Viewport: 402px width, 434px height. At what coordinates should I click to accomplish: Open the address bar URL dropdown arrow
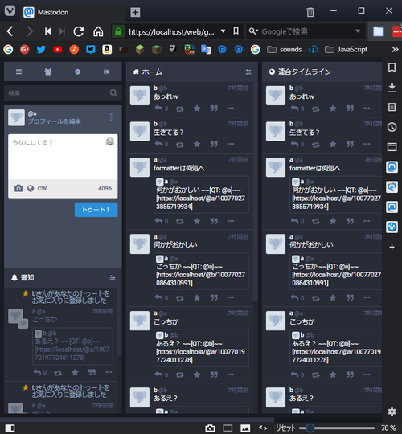coord(223,31)
